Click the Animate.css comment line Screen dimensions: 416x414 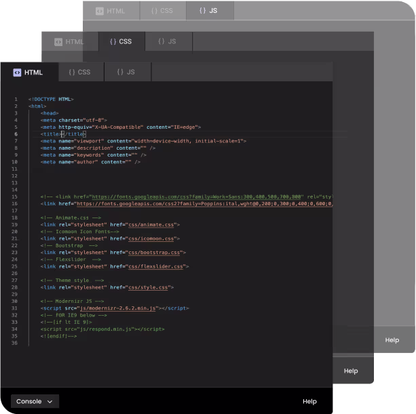(x=71, y=218)
